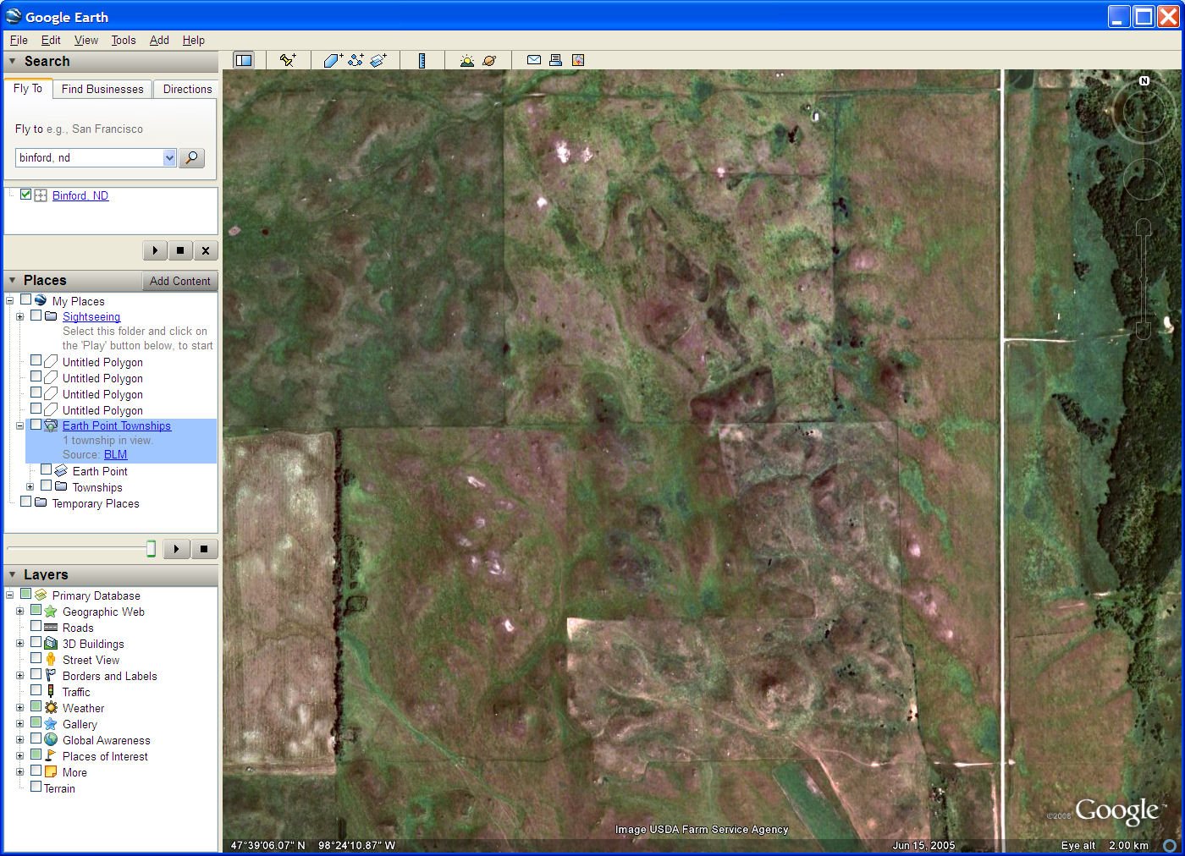Collapse the Places panel triangle

coord(13,280)
